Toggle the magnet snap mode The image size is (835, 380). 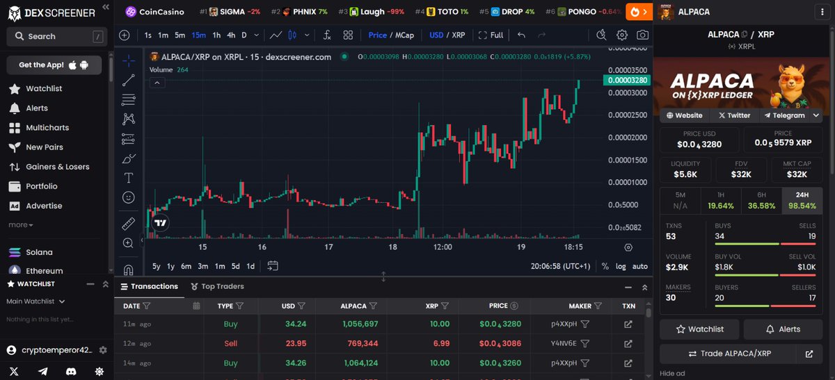click(128, 269)
